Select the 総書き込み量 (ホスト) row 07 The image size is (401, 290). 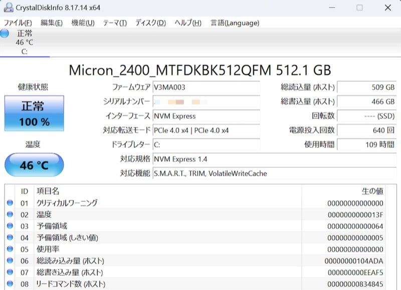click(x=200, y=272)
